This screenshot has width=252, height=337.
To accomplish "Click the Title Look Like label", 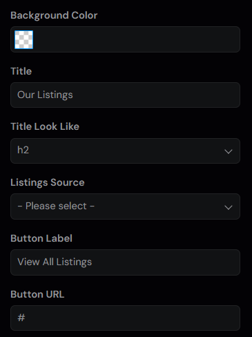I will (45, 126).
